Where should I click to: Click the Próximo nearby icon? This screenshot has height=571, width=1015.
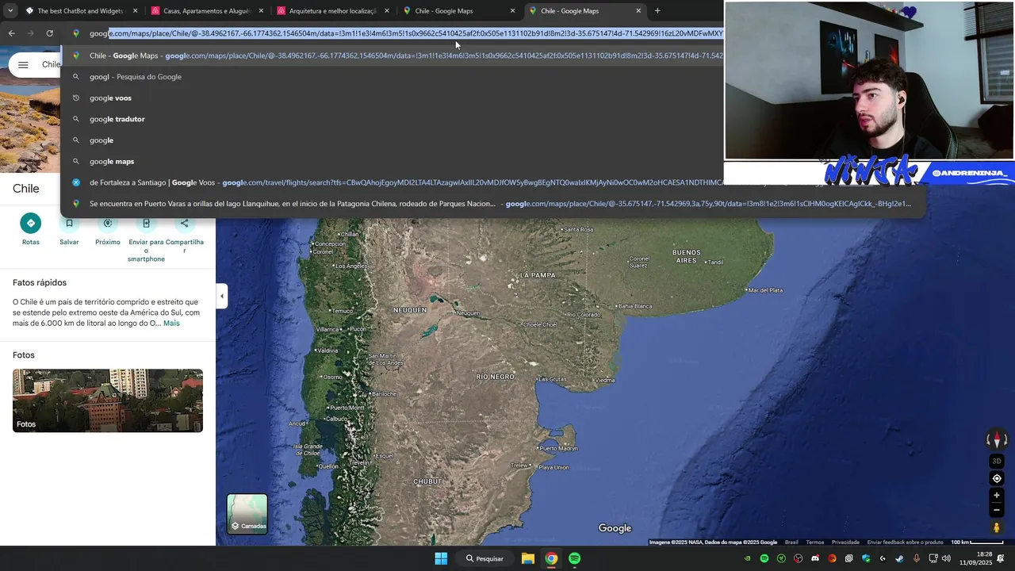[x=108, y=224]
